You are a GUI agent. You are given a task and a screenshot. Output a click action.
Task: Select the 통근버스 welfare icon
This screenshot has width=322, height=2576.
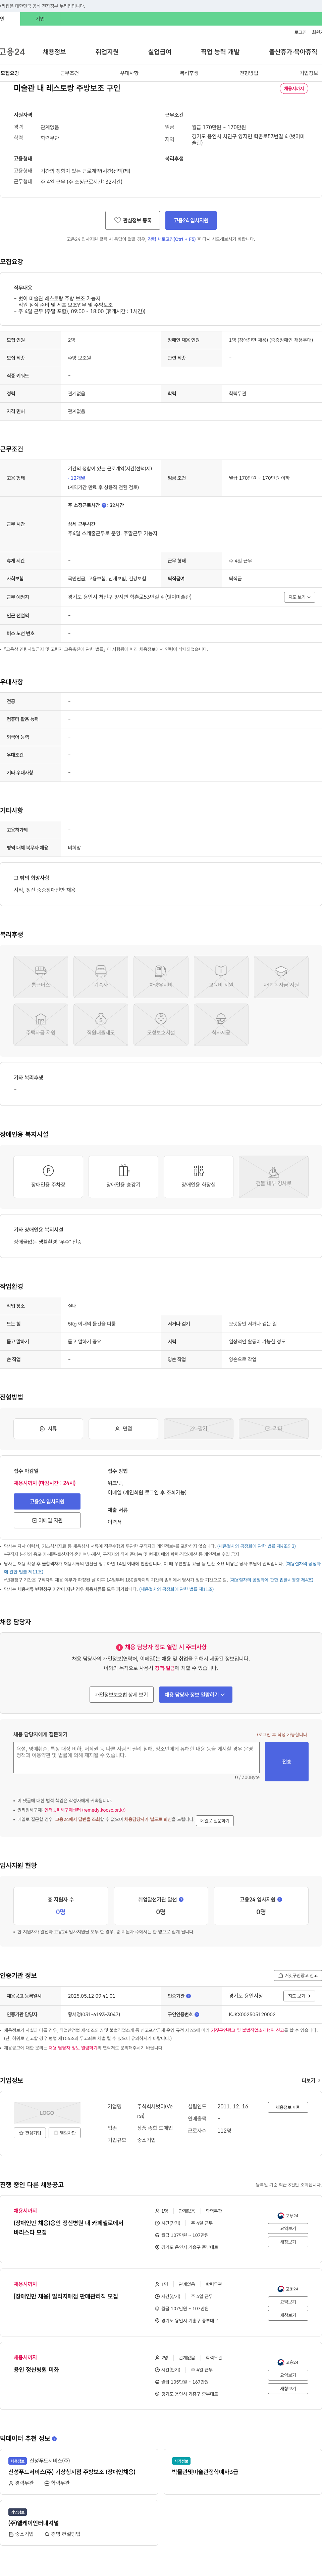tap(41, 977)
